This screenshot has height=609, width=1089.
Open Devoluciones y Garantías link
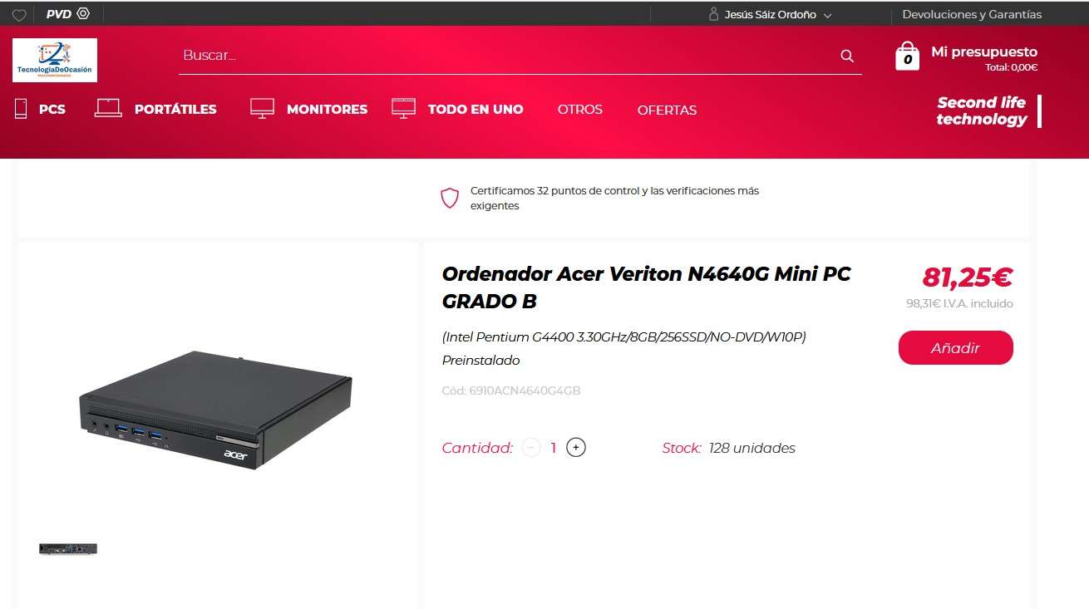[x=972, y=14]
